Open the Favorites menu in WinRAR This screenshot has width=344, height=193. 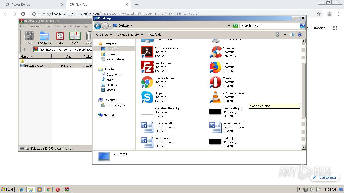61,26
